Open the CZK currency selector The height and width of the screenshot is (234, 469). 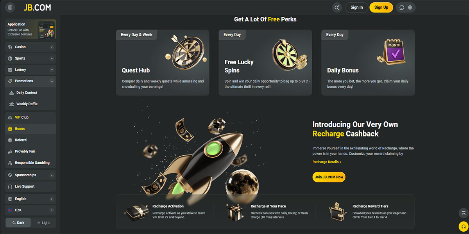point(30,210)
